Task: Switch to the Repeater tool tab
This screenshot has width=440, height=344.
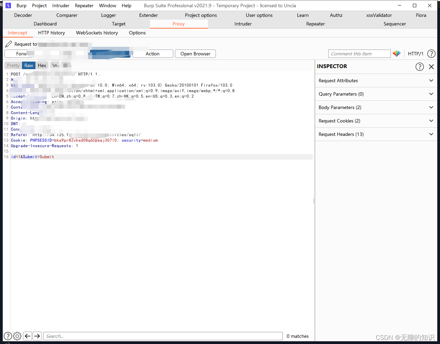Action: tap(316, 24)
